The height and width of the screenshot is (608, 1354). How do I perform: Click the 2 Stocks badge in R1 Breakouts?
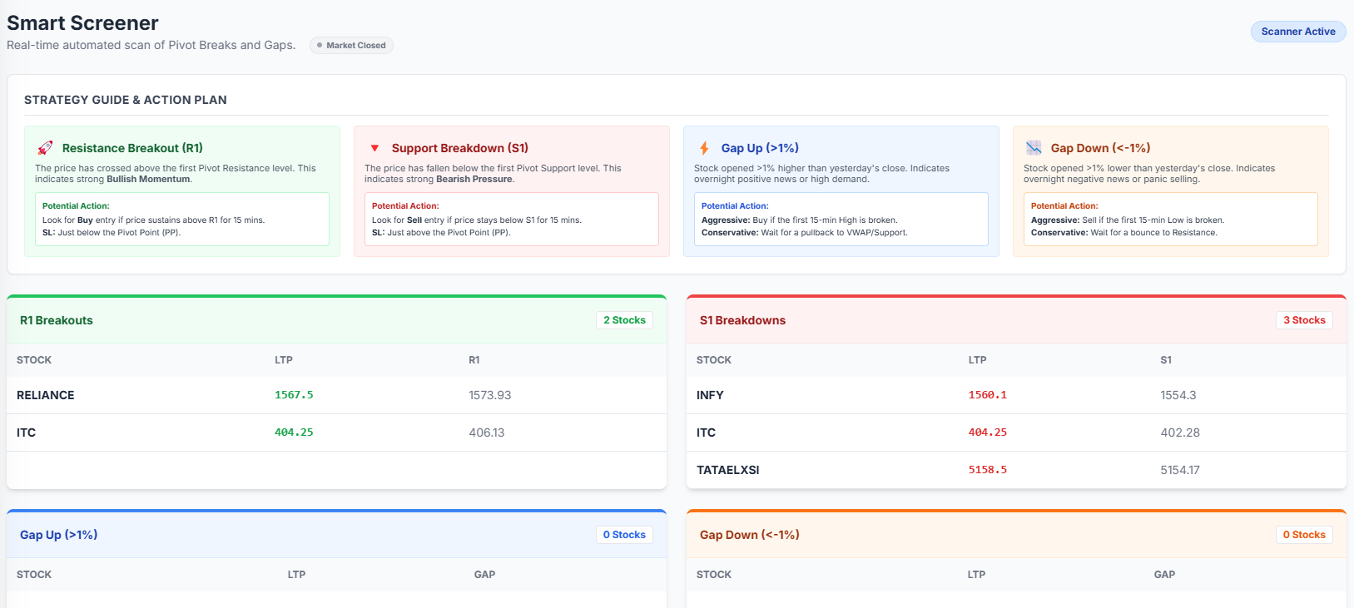[x=624, y=320]
